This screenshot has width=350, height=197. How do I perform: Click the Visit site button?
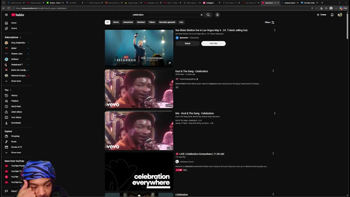click(213, 43)
